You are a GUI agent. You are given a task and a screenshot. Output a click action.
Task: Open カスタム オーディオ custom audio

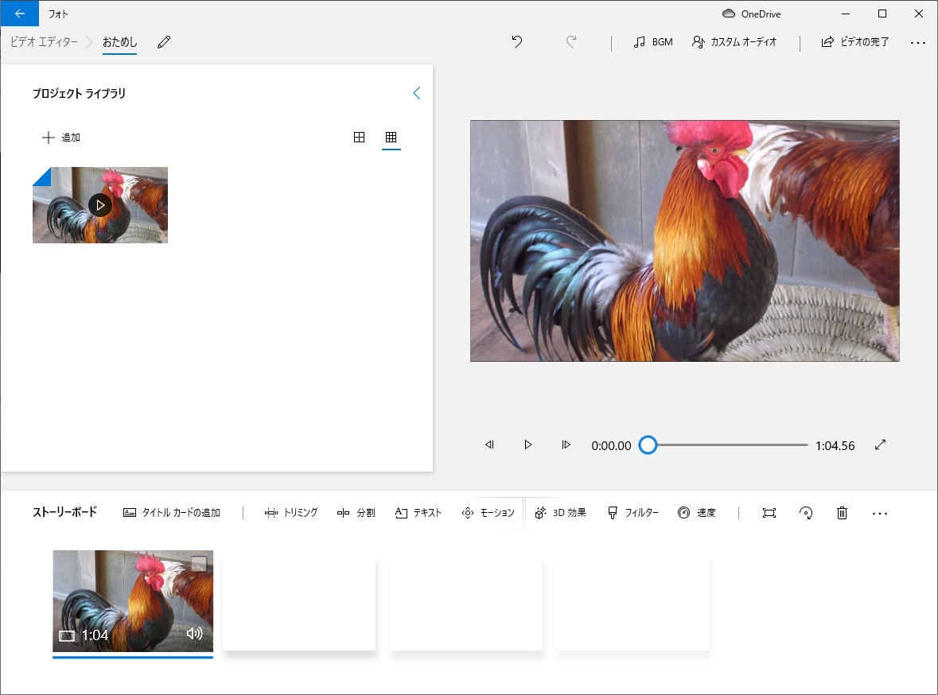point(734,42)
